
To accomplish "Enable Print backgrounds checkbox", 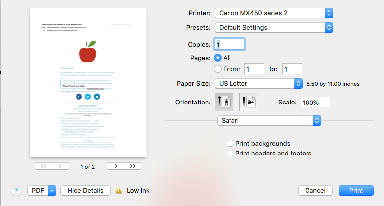I will 230,143.
